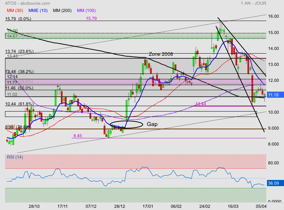
Task: Click the '9.000' price axis label
Action: coord(273,128)
